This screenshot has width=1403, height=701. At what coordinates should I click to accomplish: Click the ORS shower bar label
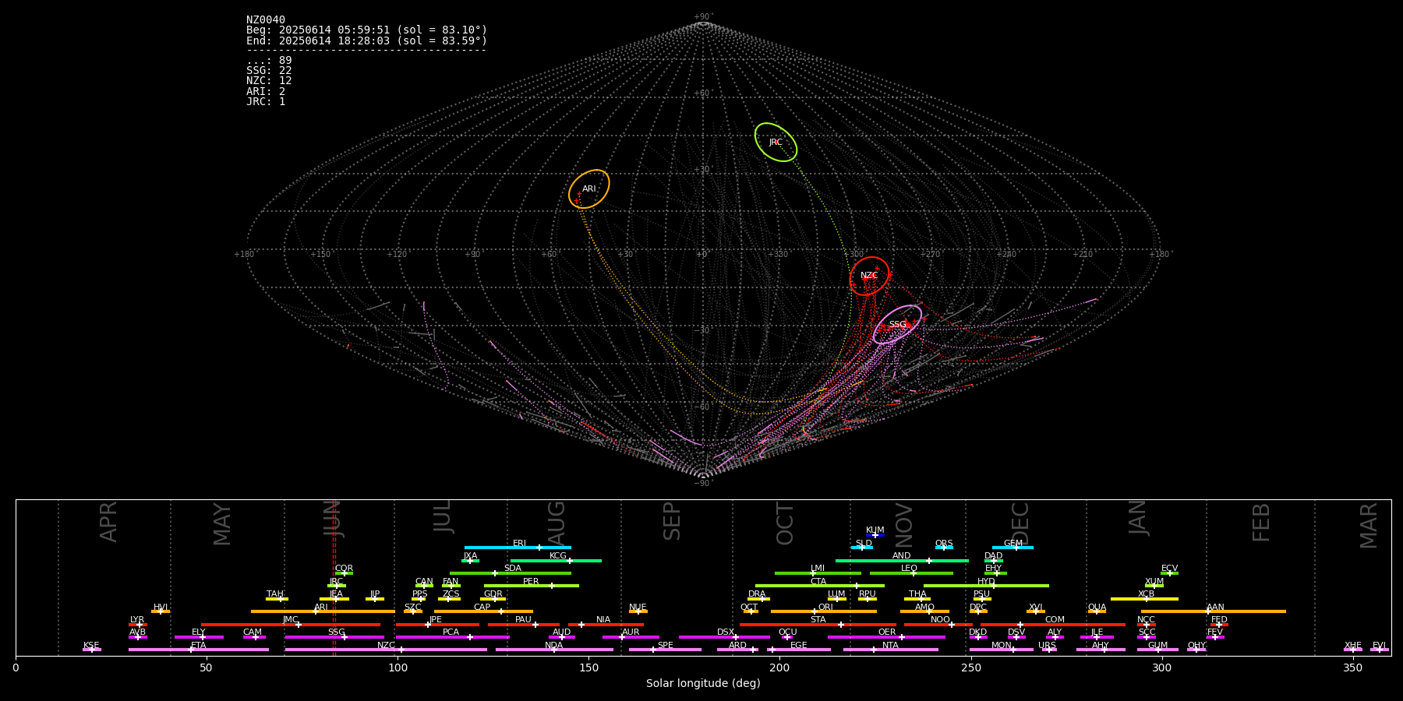pos(944,544)
